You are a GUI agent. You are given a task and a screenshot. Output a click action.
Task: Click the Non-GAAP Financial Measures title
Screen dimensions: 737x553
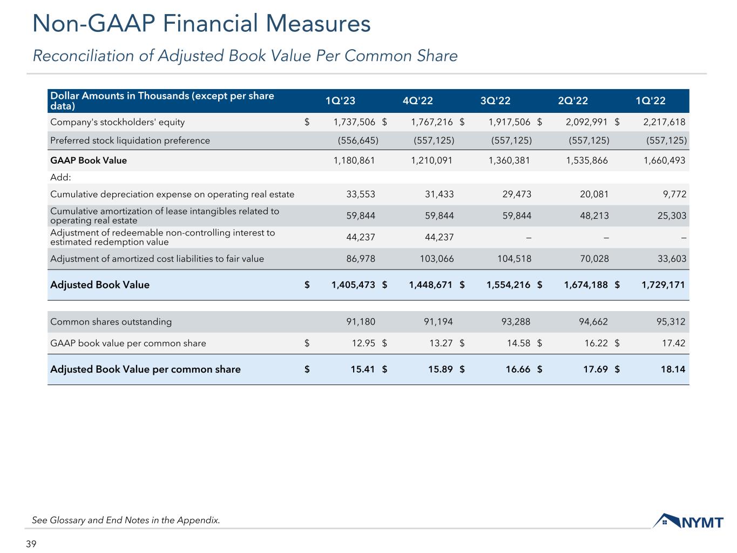click(202, 24)
